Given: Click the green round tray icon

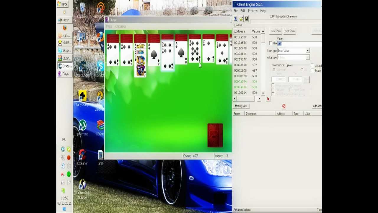Looking at the screenshot, I should [x=69, y=175].
